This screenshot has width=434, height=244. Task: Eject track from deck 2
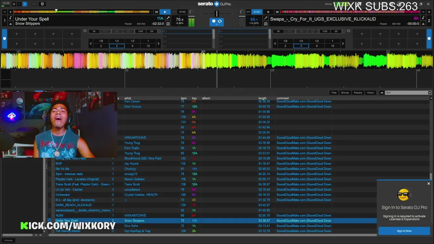click(423, 24)
